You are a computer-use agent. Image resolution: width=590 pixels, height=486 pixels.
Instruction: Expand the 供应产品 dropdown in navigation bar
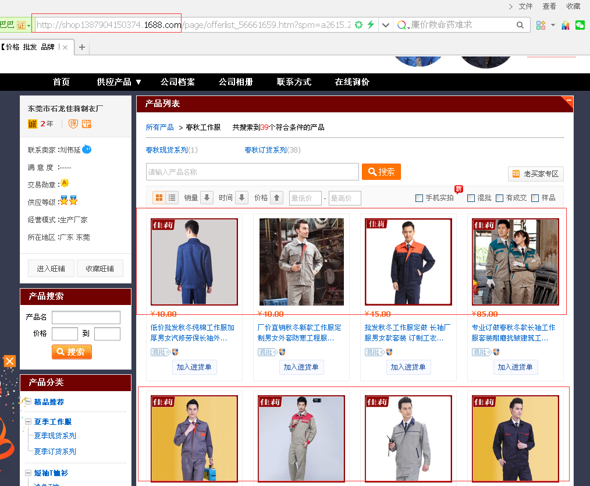138,82
